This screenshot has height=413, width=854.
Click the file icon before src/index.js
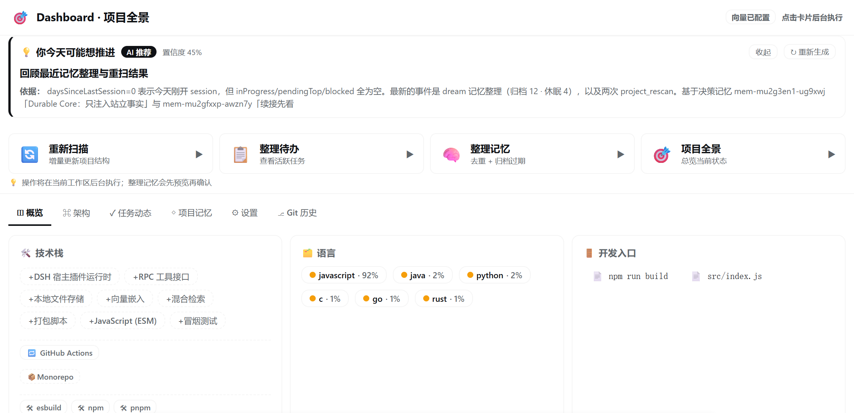[696, 276]
